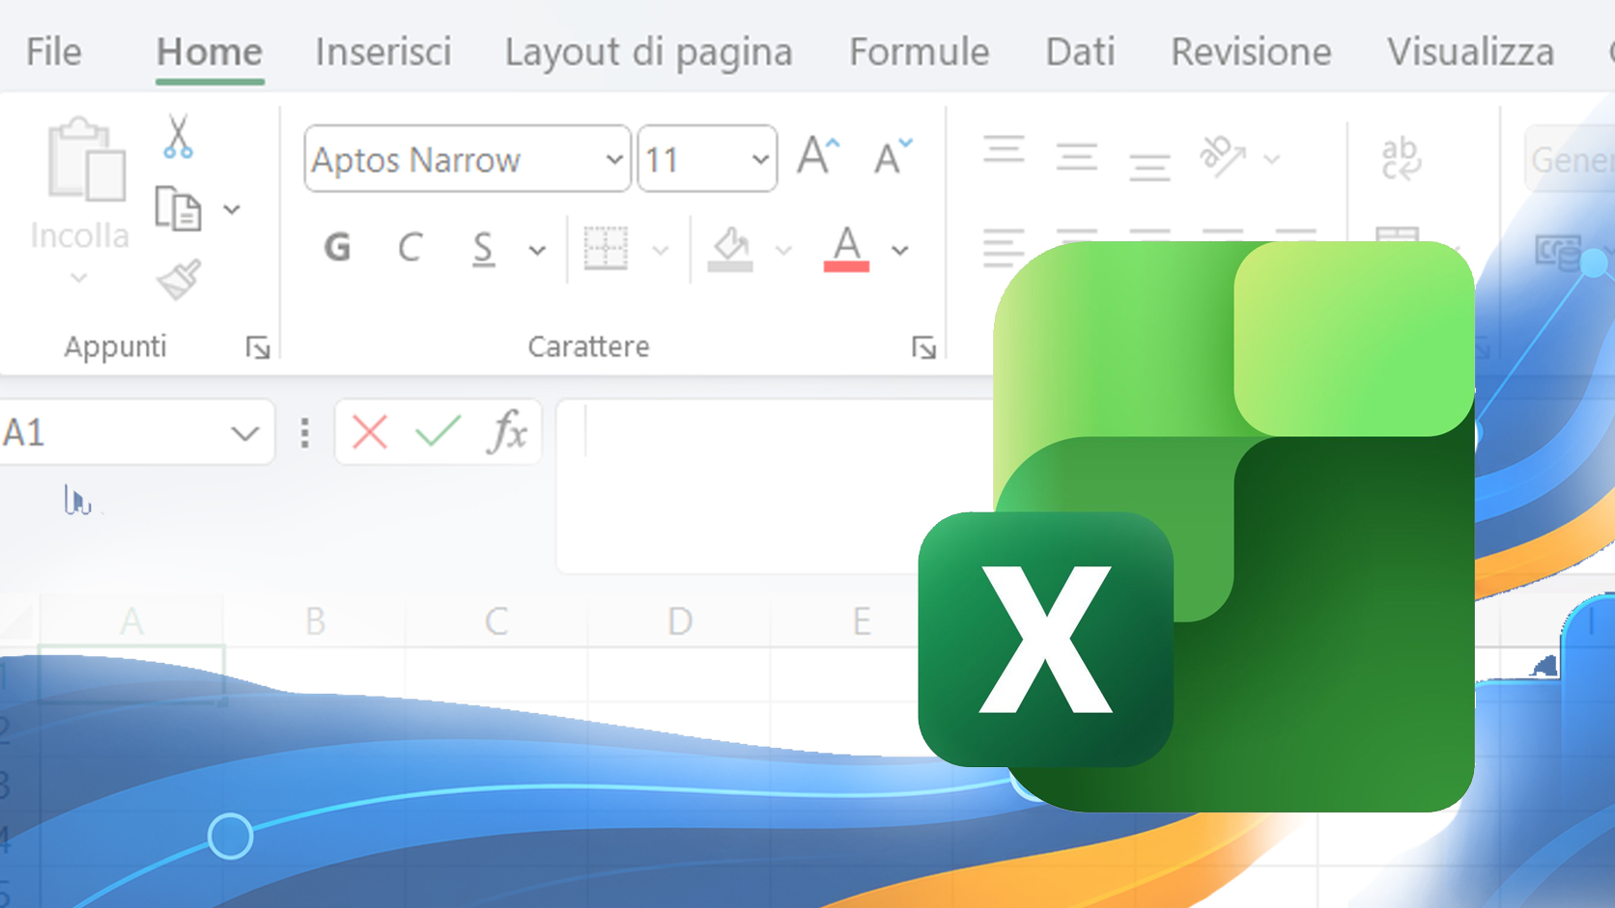Click into the formula bar field

click(773, 485)
